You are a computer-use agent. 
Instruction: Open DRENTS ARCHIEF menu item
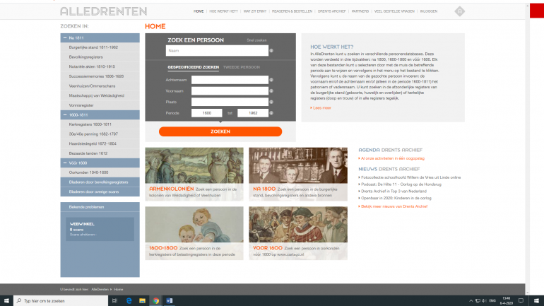pos(331,11)
